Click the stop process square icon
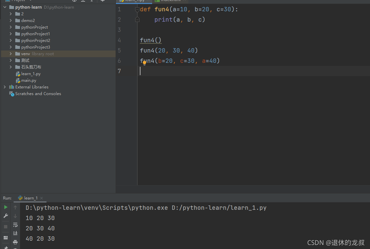This screenshot has width=370, height=249. pyautogui.click(x=6, y=227)
